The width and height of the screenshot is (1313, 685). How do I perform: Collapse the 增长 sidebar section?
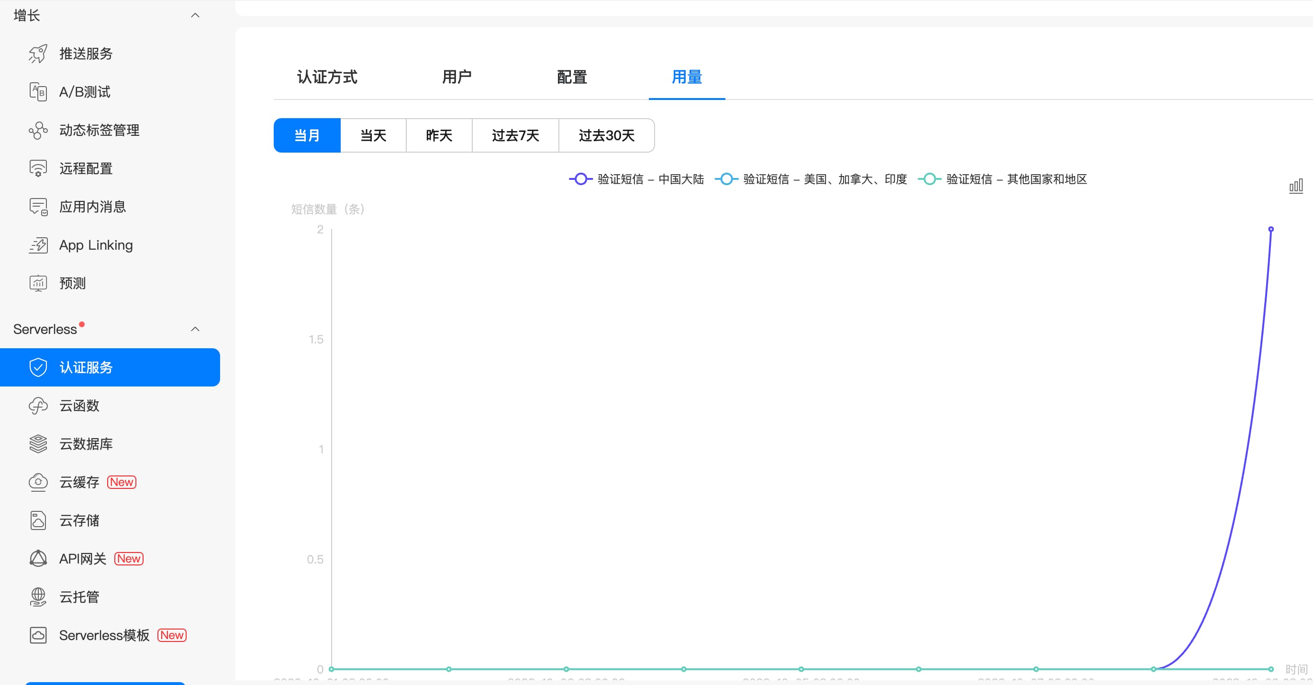tap(195, 15)
